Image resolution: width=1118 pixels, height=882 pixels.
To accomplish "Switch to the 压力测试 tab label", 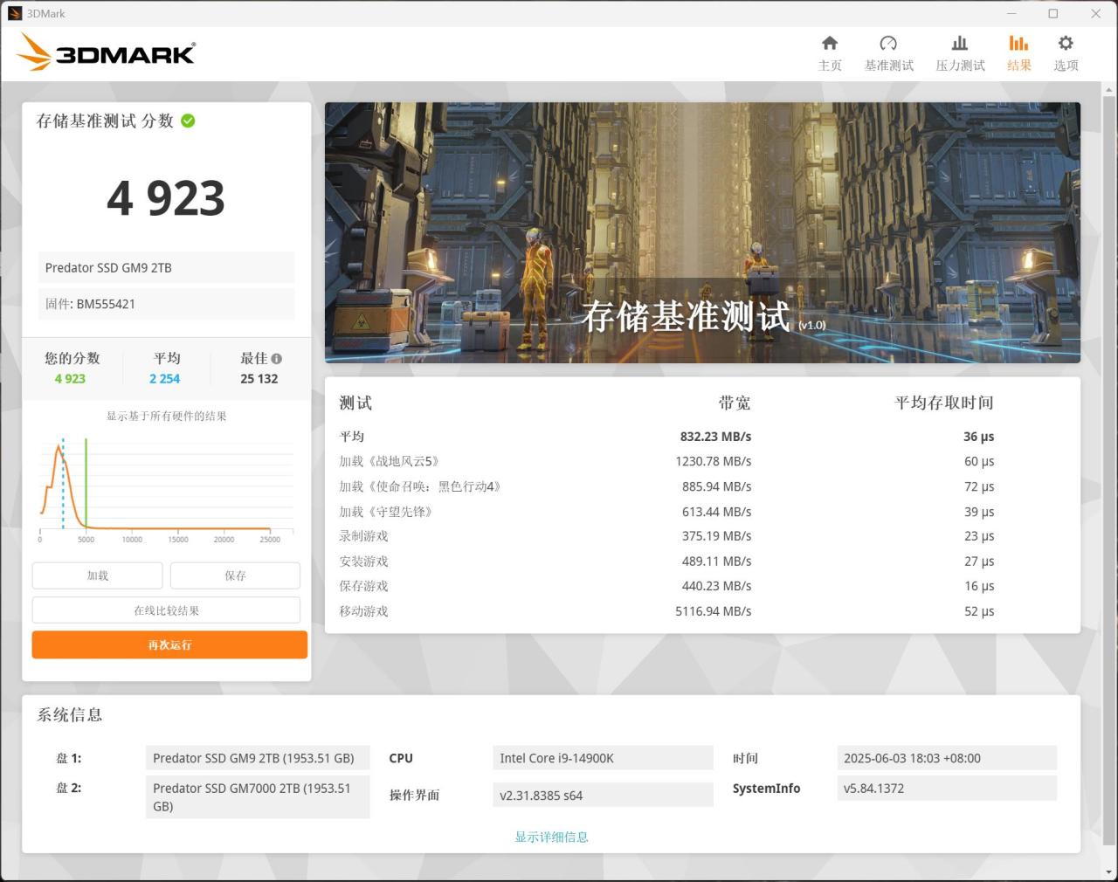I will [960, 65].
